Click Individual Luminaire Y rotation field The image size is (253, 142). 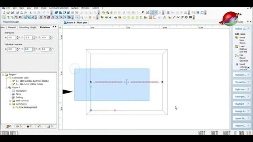28,49
